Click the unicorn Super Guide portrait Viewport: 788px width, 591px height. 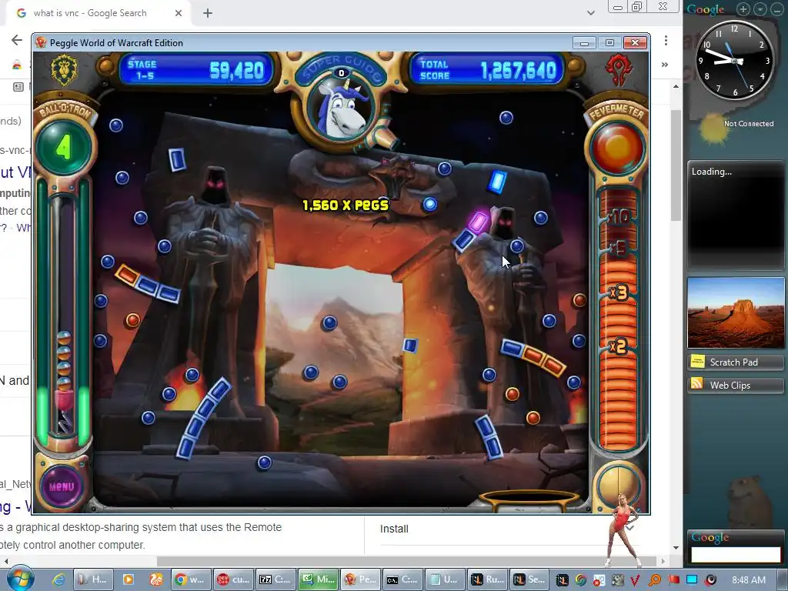[342, 109]
